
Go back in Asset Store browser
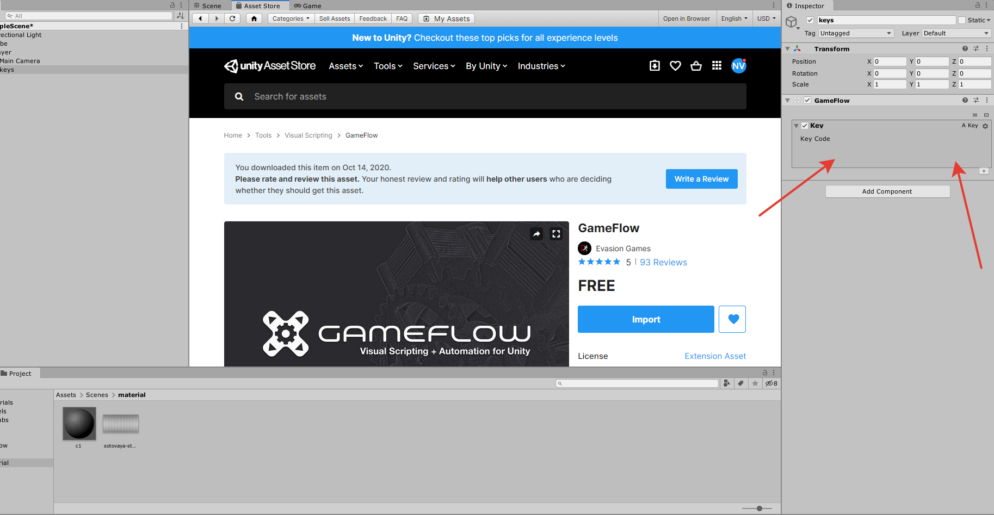pyautogui.click(x=201, y=18)
